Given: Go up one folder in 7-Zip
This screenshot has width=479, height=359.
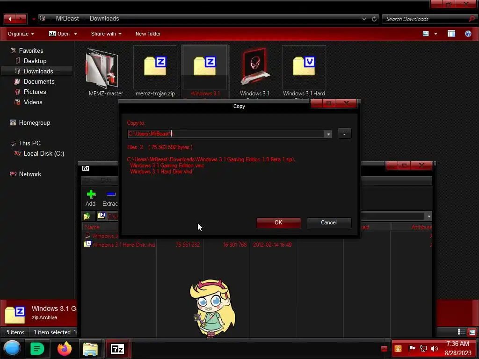Looking at the screenshot, I should click(87, 216).
